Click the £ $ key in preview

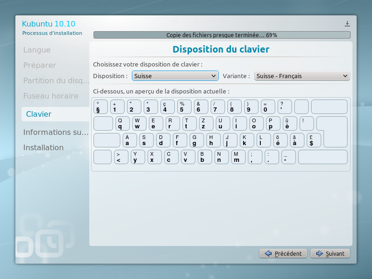pyautogui.click(x=314, y=140)
